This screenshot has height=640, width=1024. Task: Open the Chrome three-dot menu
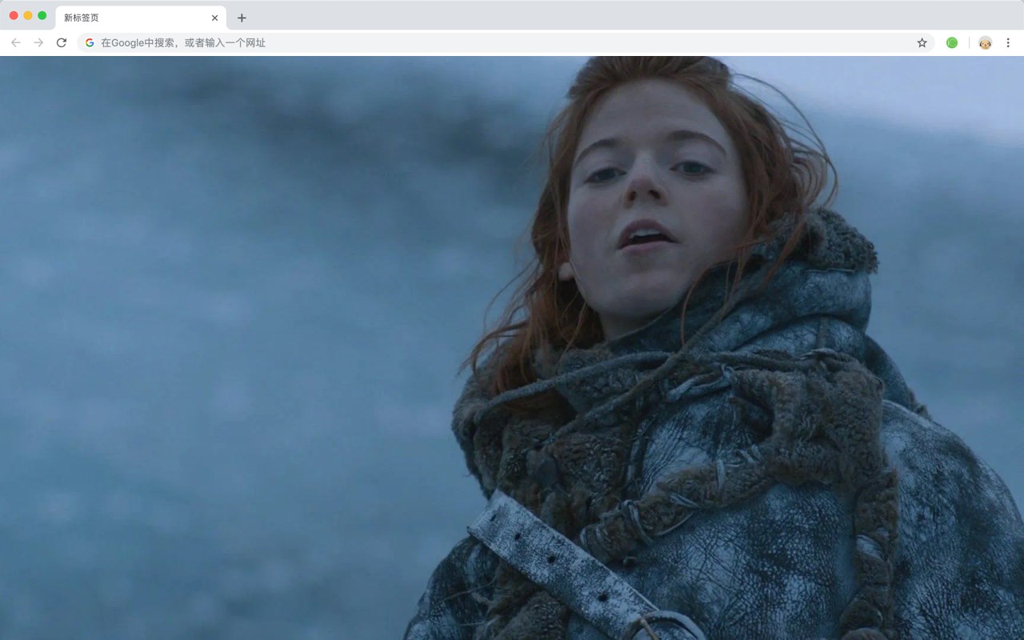[x=1008, y=42]
